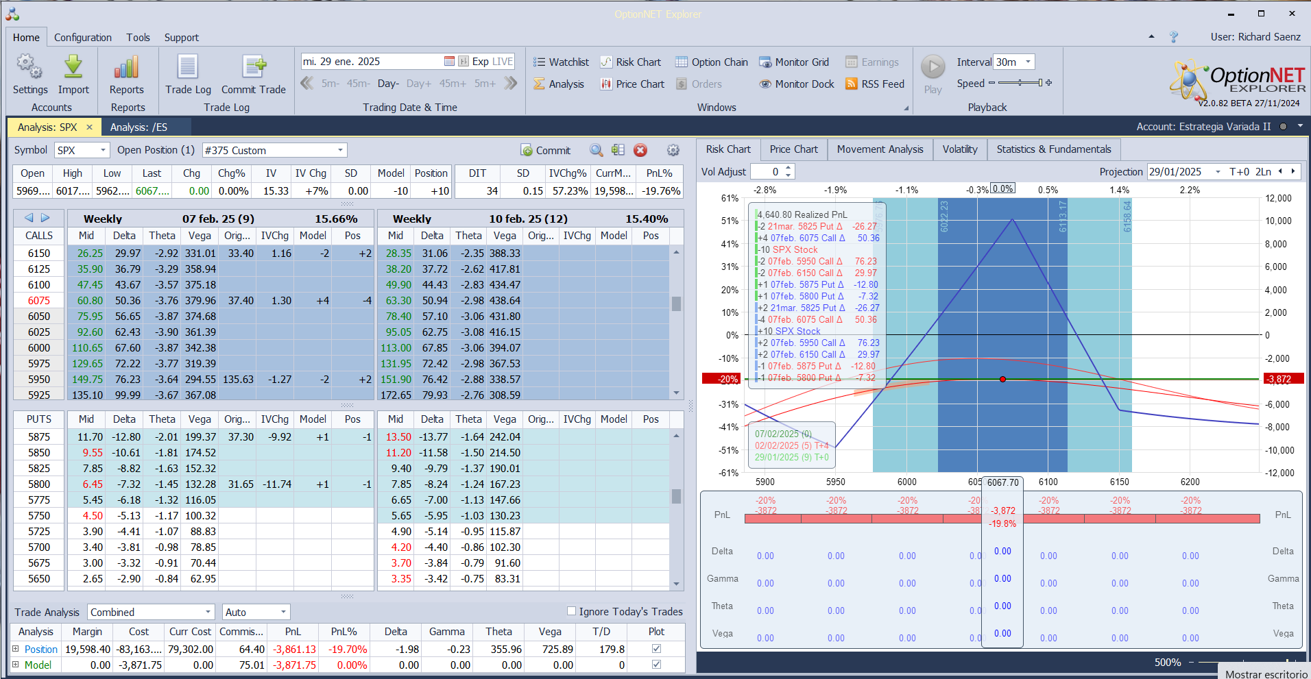This screenshot has width=1311, height=679.
Task: Toggle the LIVE mode button
Action: (503, 62)
